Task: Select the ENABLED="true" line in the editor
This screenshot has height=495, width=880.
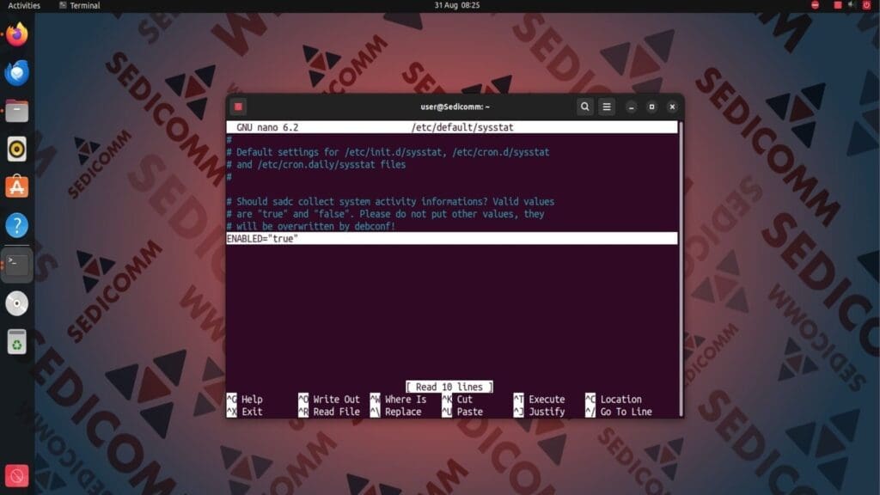Action: [262, 238]
